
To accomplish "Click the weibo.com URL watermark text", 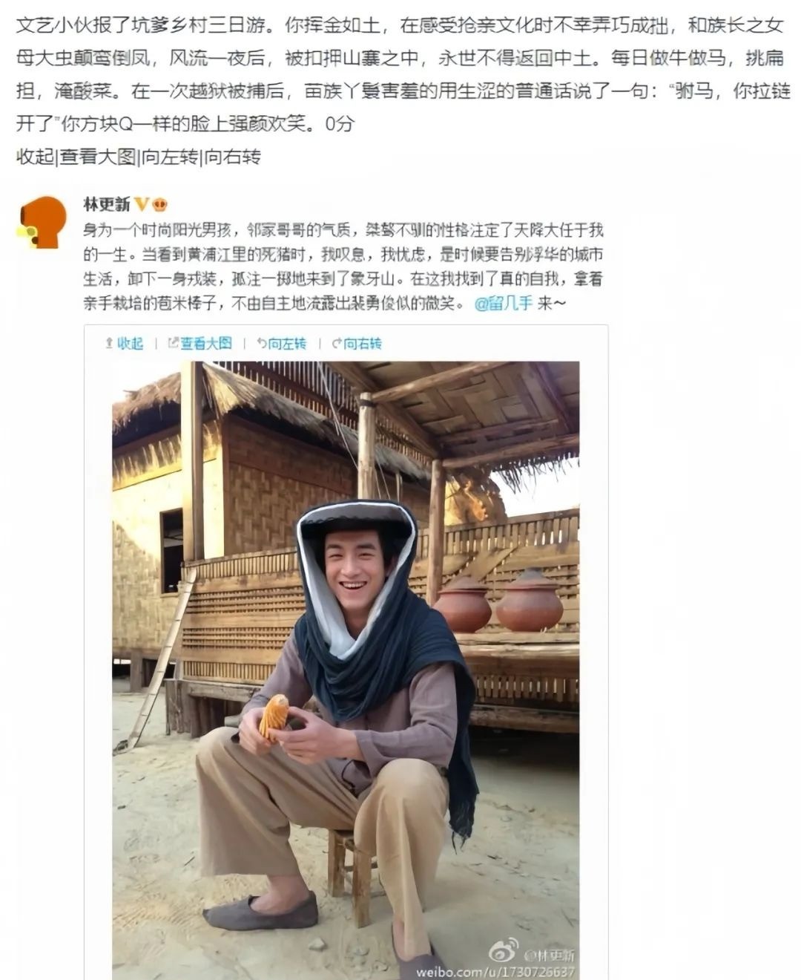I will [495, 972].
